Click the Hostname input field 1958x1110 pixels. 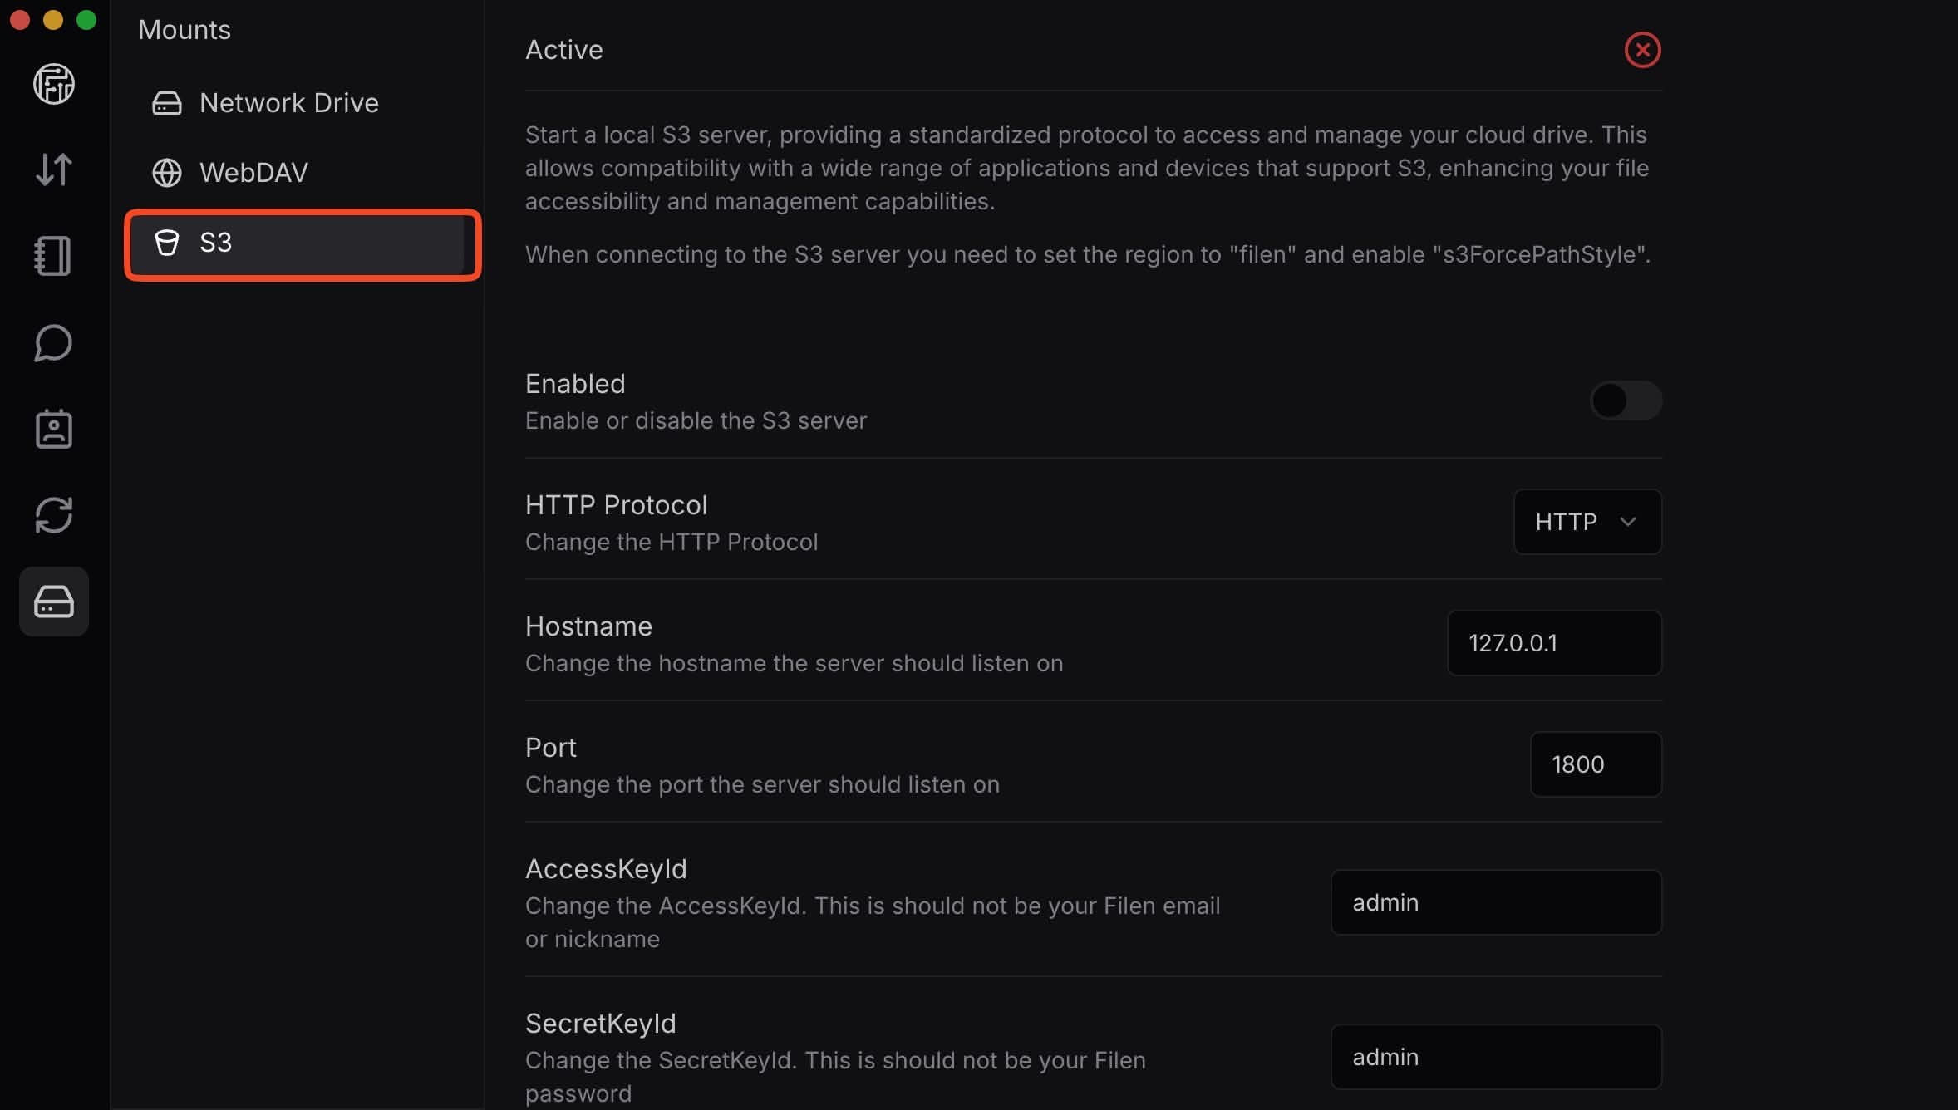click(x=1554, y=643)
